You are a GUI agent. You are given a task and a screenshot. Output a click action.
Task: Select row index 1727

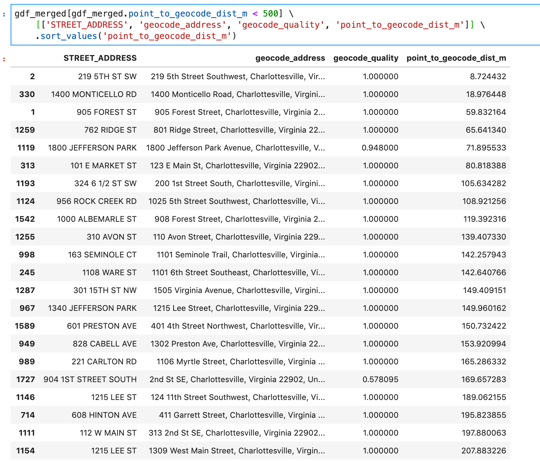[x=25, y=379]
